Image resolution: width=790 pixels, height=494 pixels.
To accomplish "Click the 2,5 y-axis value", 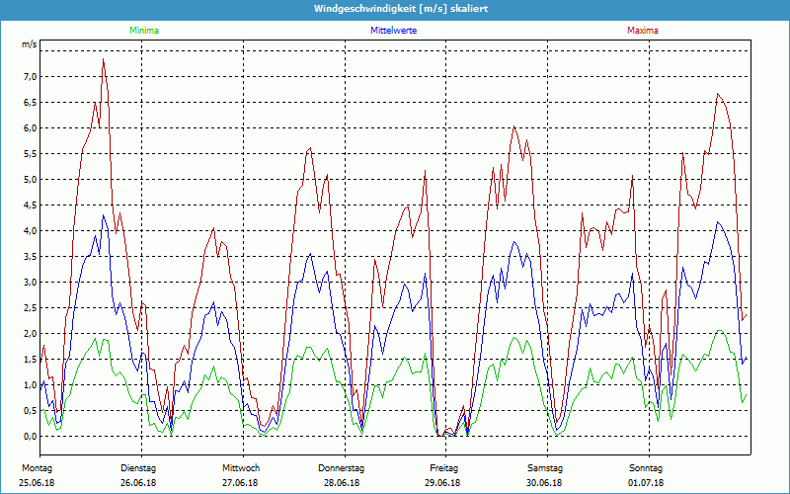I will coord(30,308).
